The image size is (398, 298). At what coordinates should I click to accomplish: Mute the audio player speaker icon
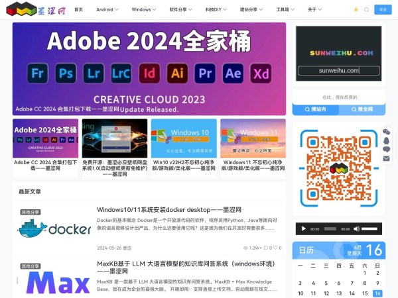(x=356, y=229)
